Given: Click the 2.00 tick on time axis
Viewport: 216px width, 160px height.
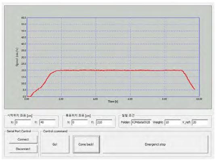Looking at the screenshot, I should 61,99.
